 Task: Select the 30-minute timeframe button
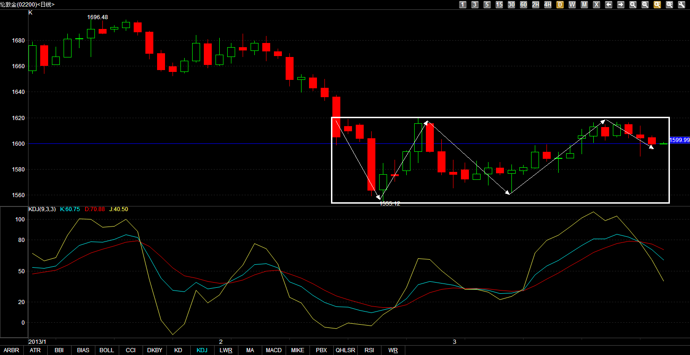(511, 4)
